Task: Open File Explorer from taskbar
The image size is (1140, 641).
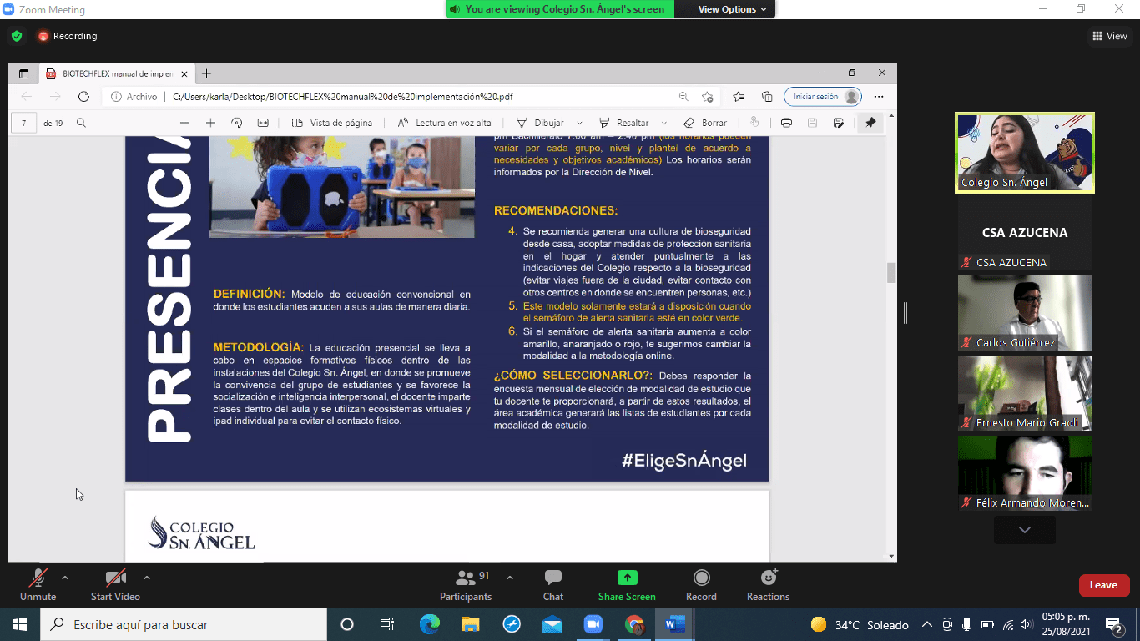Action: (x=471, y=624)
